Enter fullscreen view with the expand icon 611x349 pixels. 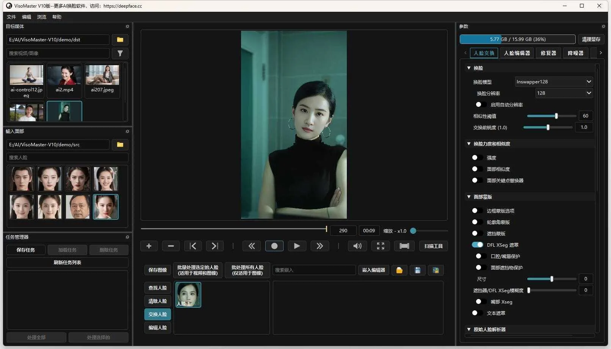click(381, 246)
